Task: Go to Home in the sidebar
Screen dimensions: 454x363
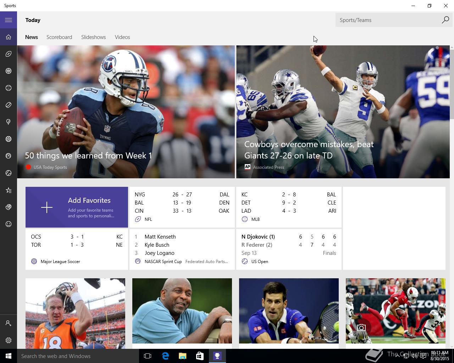Action: [9, 37]
